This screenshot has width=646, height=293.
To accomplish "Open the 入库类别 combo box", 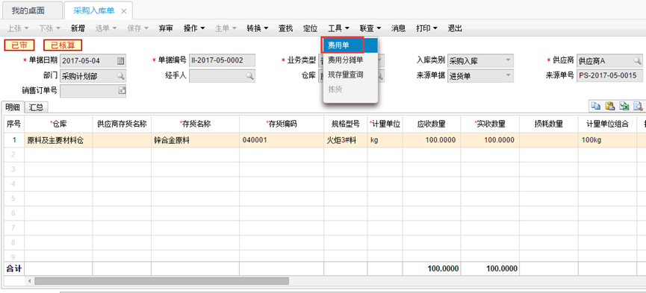I will 480,61.
